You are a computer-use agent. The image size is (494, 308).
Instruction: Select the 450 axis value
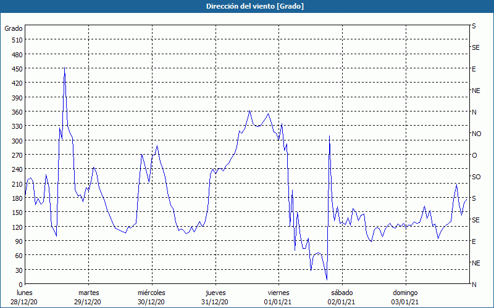point(17,69)
